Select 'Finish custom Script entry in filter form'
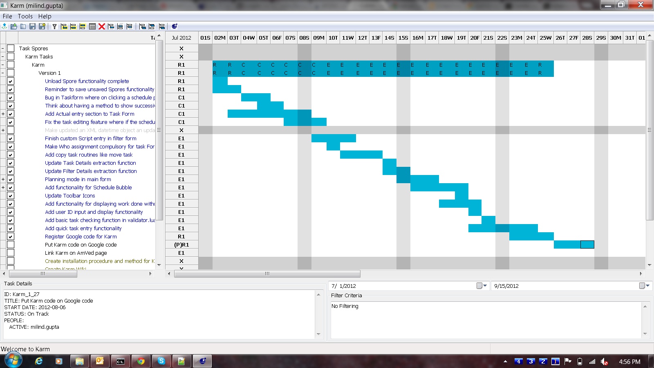The height and width of the screenshot is (368, 654). coord(91,138)
